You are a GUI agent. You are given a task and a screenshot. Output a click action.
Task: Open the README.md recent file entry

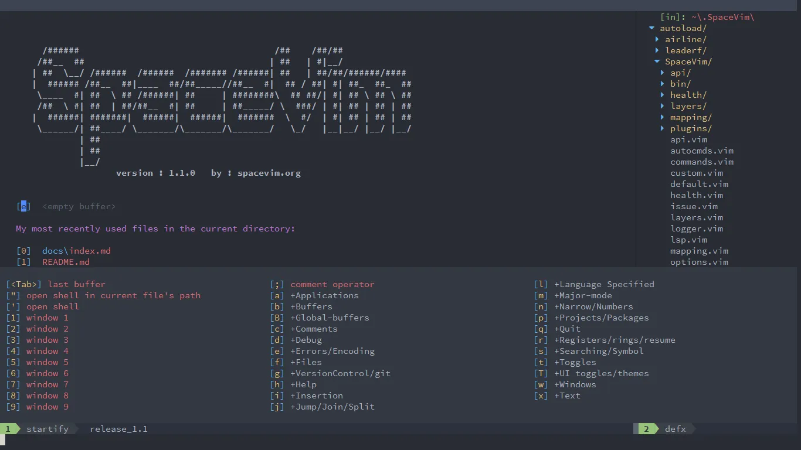pyautogui.click(x=66, y=262)
